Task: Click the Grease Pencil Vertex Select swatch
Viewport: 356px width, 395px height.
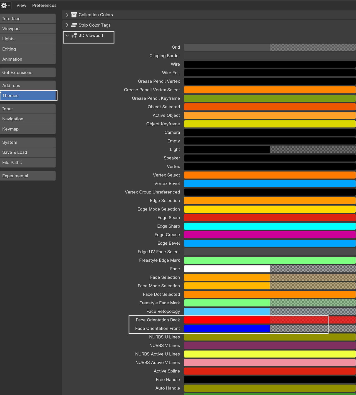Action: (270, 90)
